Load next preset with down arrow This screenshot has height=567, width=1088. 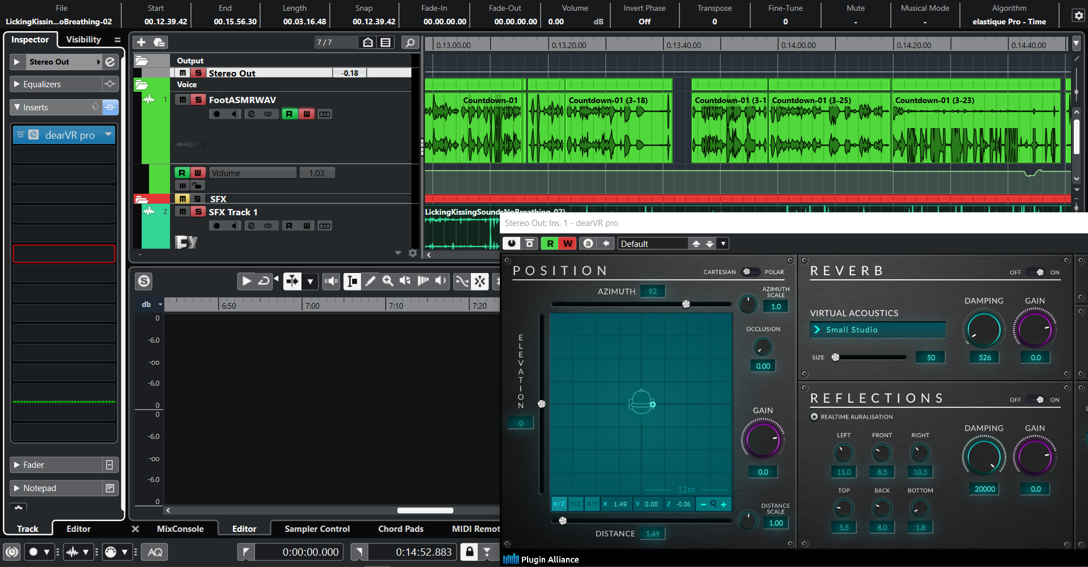[x=709, y=244]
